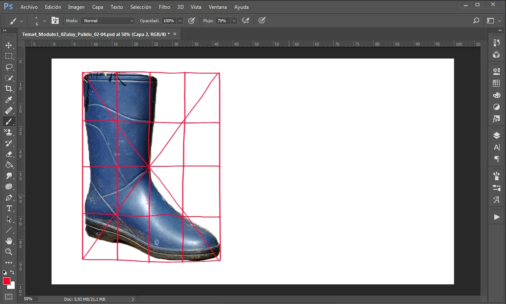Open the Swatches grid panel icon
The image size is (506, 304).
(x=497, y=83)
